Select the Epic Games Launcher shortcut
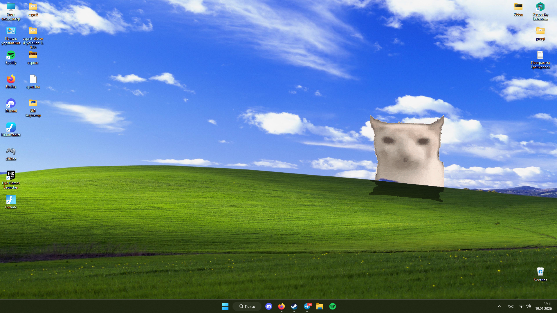Viewport: 557px width, 313px height. (11, 180)
